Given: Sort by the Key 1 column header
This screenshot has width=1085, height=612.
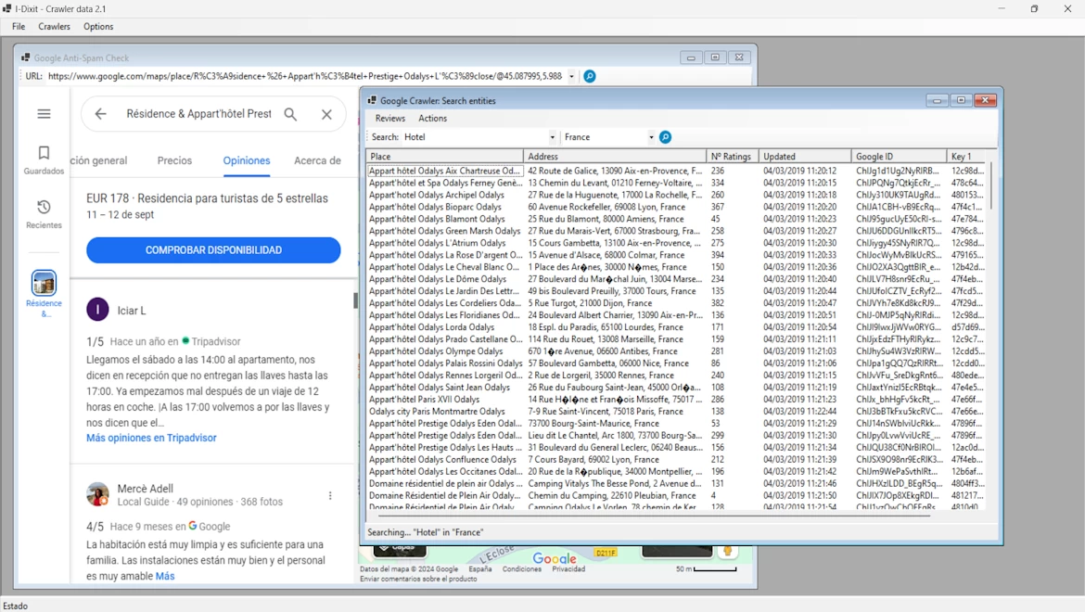Looking at the screenshot, I should [968, 157].
